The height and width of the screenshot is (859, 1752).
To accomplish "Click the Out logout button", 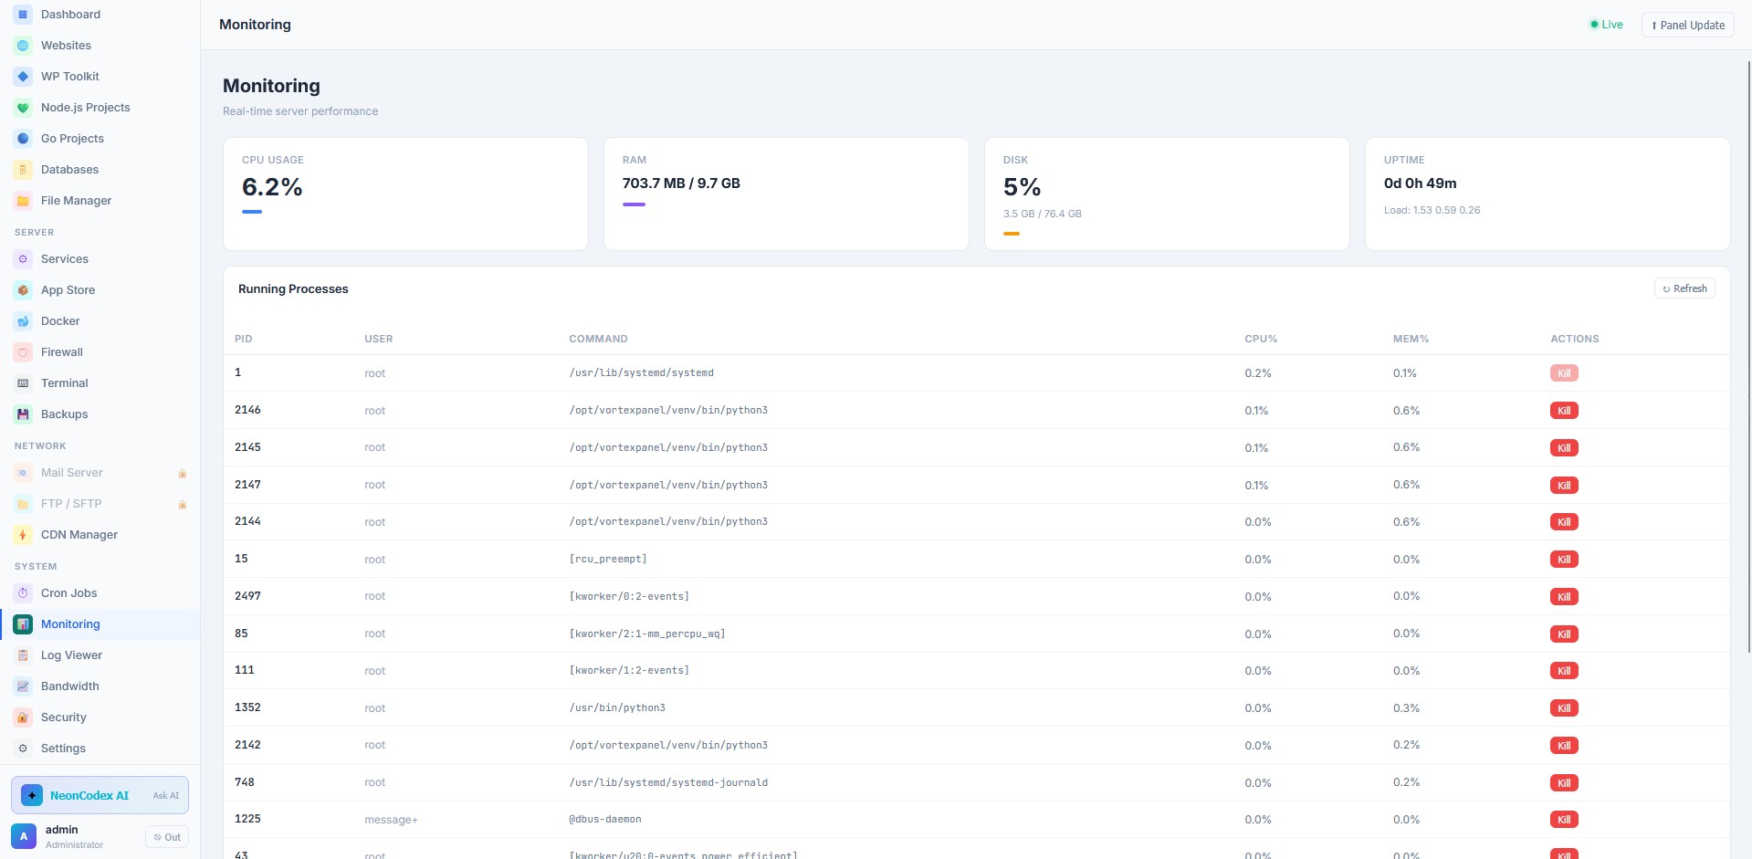I will pos(167,837).
